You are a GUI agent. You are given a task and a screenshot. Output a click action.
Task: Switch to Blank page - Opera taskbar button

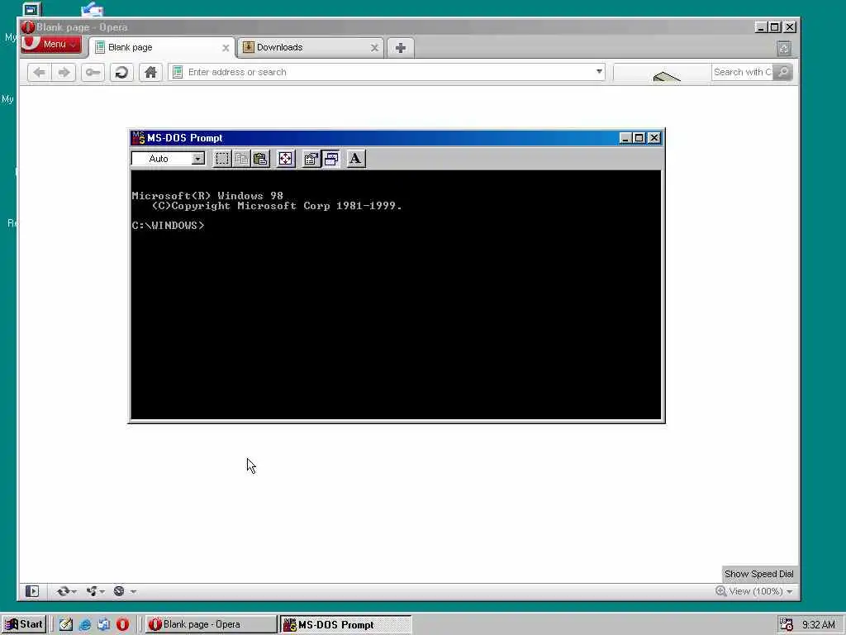211,624
